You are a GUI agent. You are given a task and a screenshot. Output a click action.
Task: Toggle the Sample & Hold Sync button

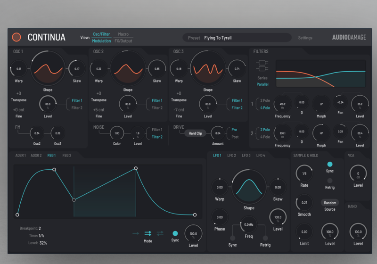pyautogui.click(x=330, y=164)
